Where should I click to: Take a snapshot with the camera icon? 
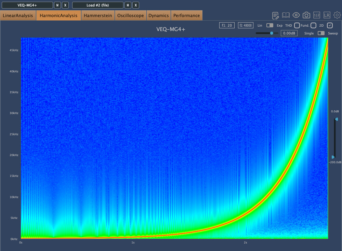(306, 15)
